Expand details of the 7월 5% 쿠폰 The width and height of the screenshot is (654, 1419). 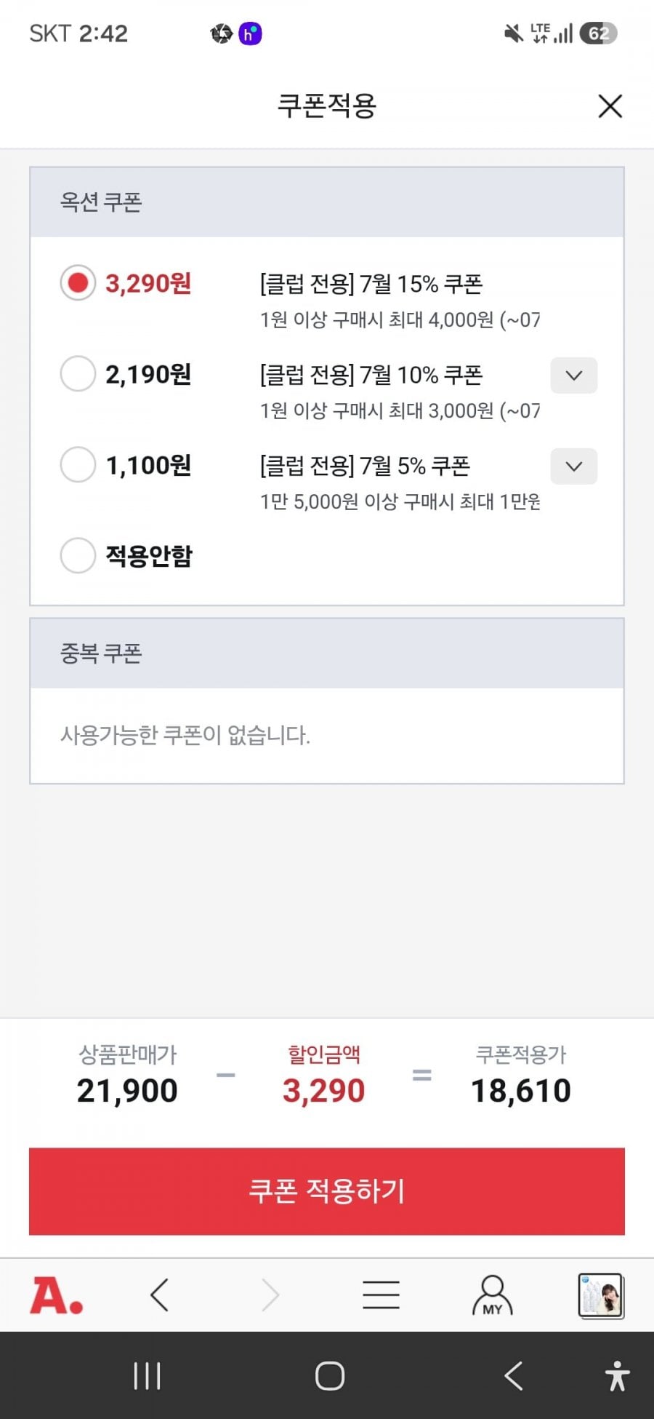point(574,466)
